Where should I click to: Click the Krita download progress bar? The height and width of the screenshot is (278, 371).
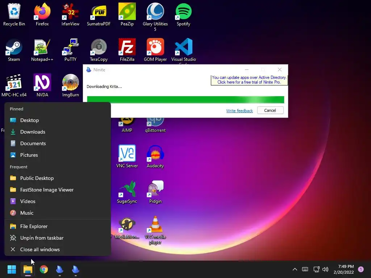click(x=185, y=100)
